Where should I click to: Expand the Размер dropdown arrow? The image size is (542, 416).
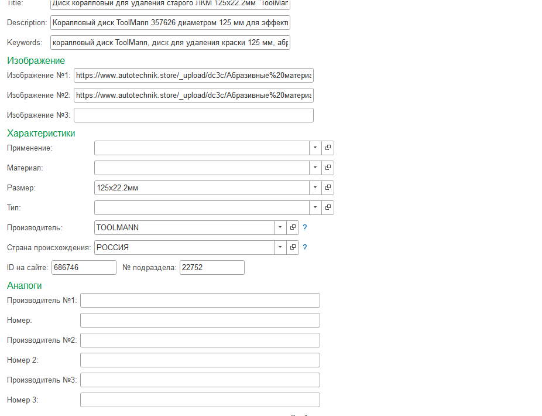pyautogui.click(x=315, y=188)
